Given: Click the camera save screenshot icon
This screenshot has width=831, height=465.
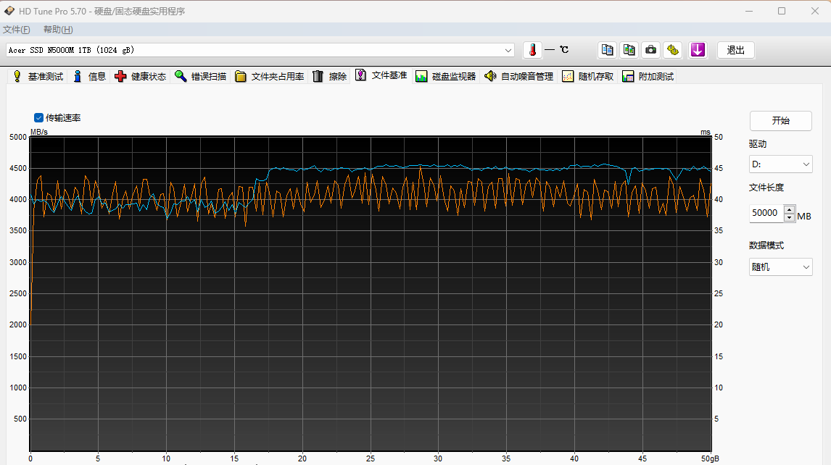Looking at the screenshot, I should click(651, 50).
